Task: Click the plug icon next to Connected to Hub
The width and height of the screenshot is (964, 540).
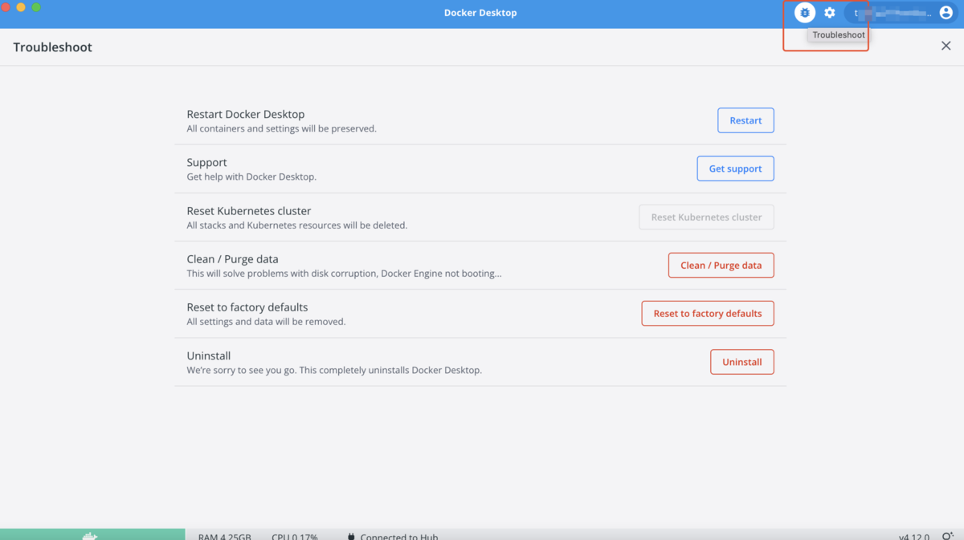Action: pyautogui.click(x=351, y=537)
